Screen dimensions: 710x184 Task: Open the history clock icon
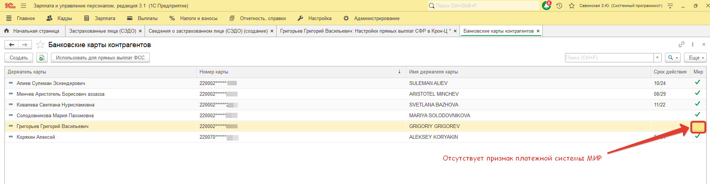point(559,6)
